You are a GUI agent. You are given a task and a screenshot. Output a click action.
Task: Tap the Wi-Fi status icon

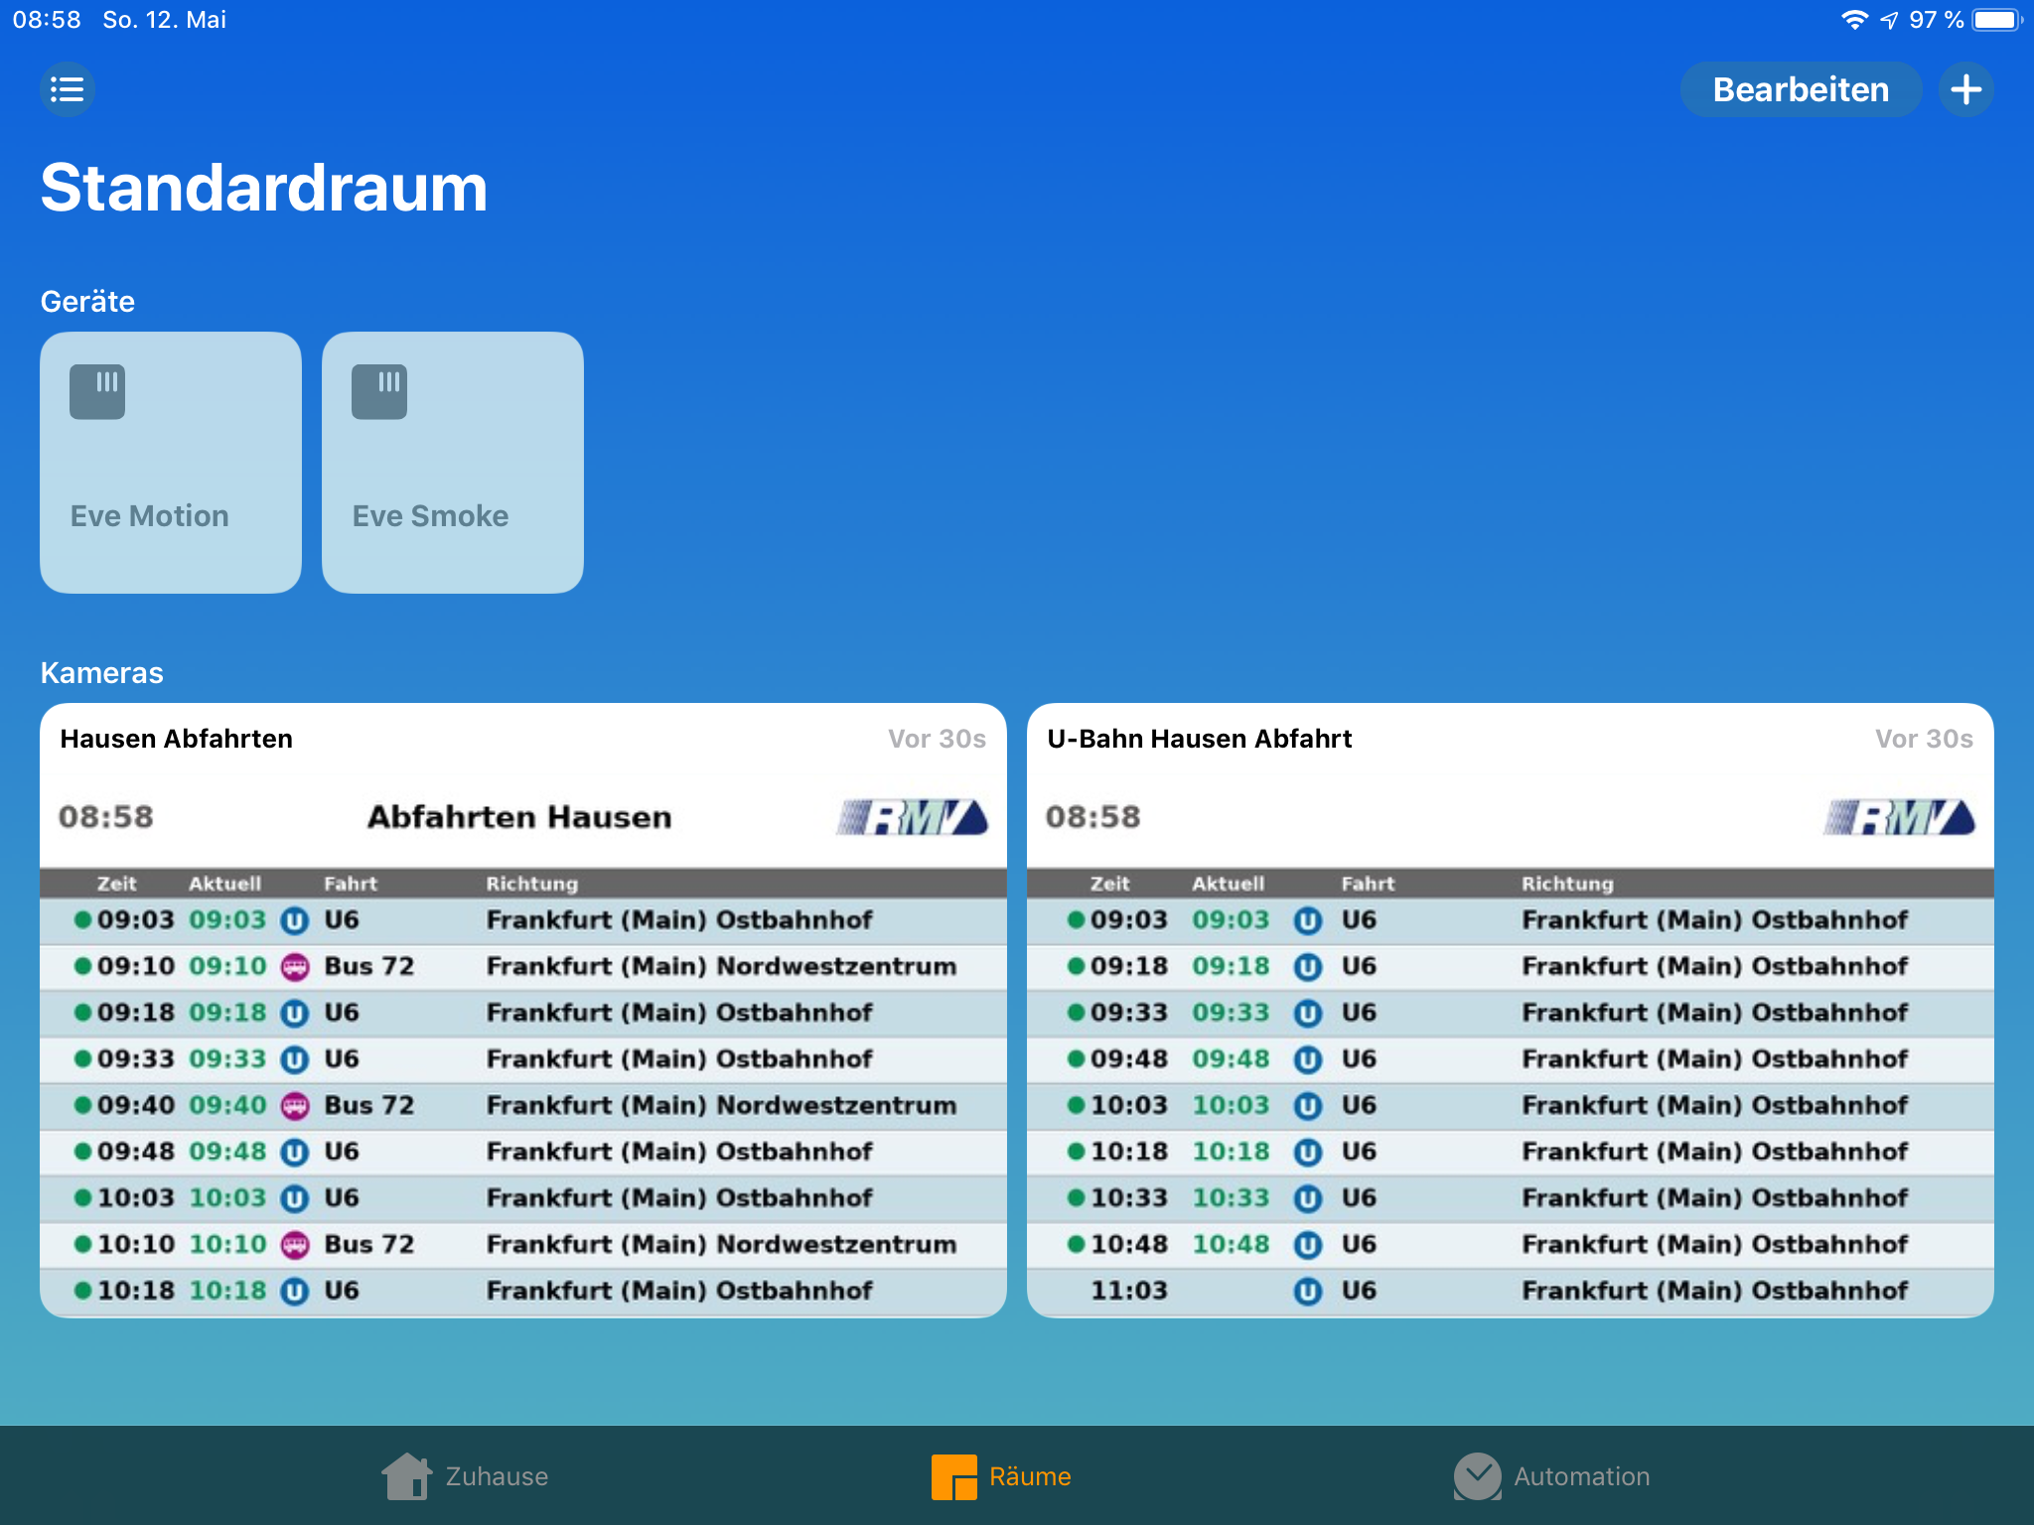pyautogui.click(x=1853, y=20)
